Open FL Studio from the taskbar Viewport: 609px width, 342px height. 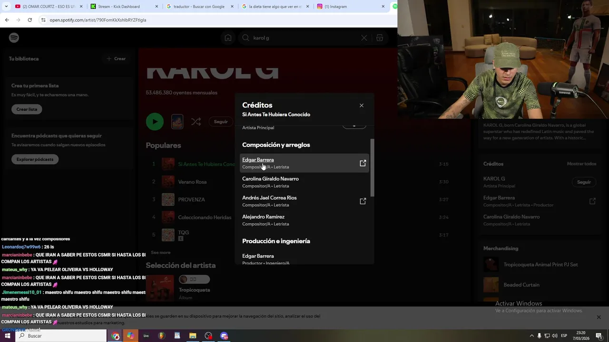pyautogui.click(x=161, y=336)
